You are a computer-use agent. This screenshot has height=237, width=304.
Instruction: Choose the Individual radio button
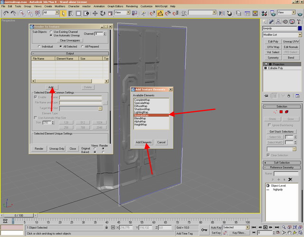[x=39, y=46]
